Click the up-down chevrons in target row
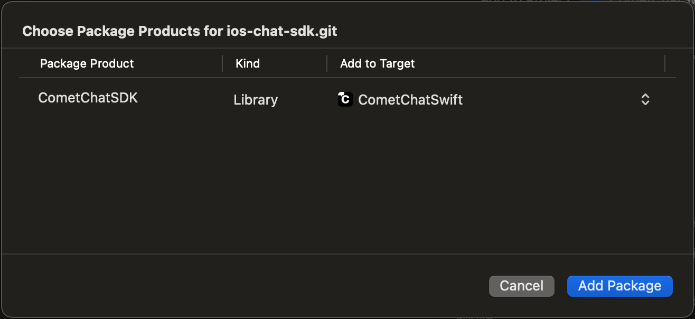 (x=645, y=99)
